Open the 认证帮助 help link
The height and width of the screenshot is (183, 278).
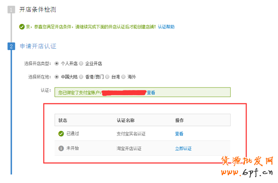166,27
